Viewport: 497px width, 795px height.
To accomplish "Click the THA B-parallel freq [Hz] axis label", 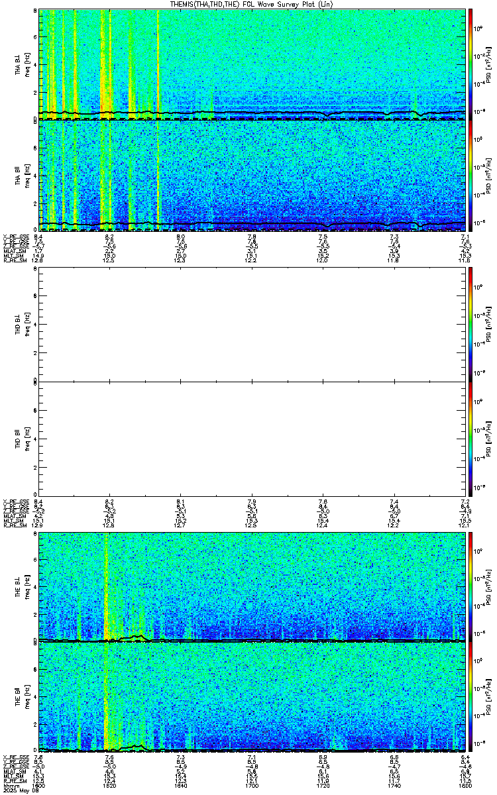I will point(27,175).
